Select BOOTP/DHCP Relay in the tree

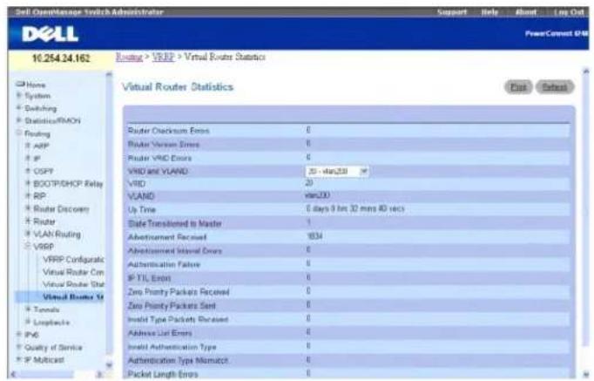(68, 184)
